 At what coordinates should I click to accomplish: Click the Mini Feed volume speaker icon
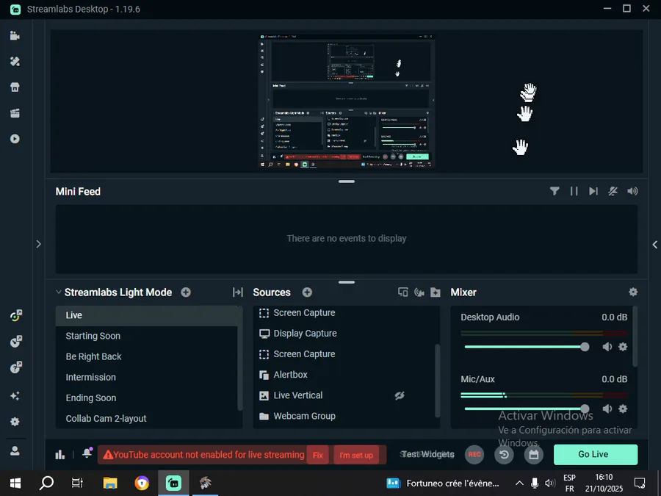tap(632, 191)
